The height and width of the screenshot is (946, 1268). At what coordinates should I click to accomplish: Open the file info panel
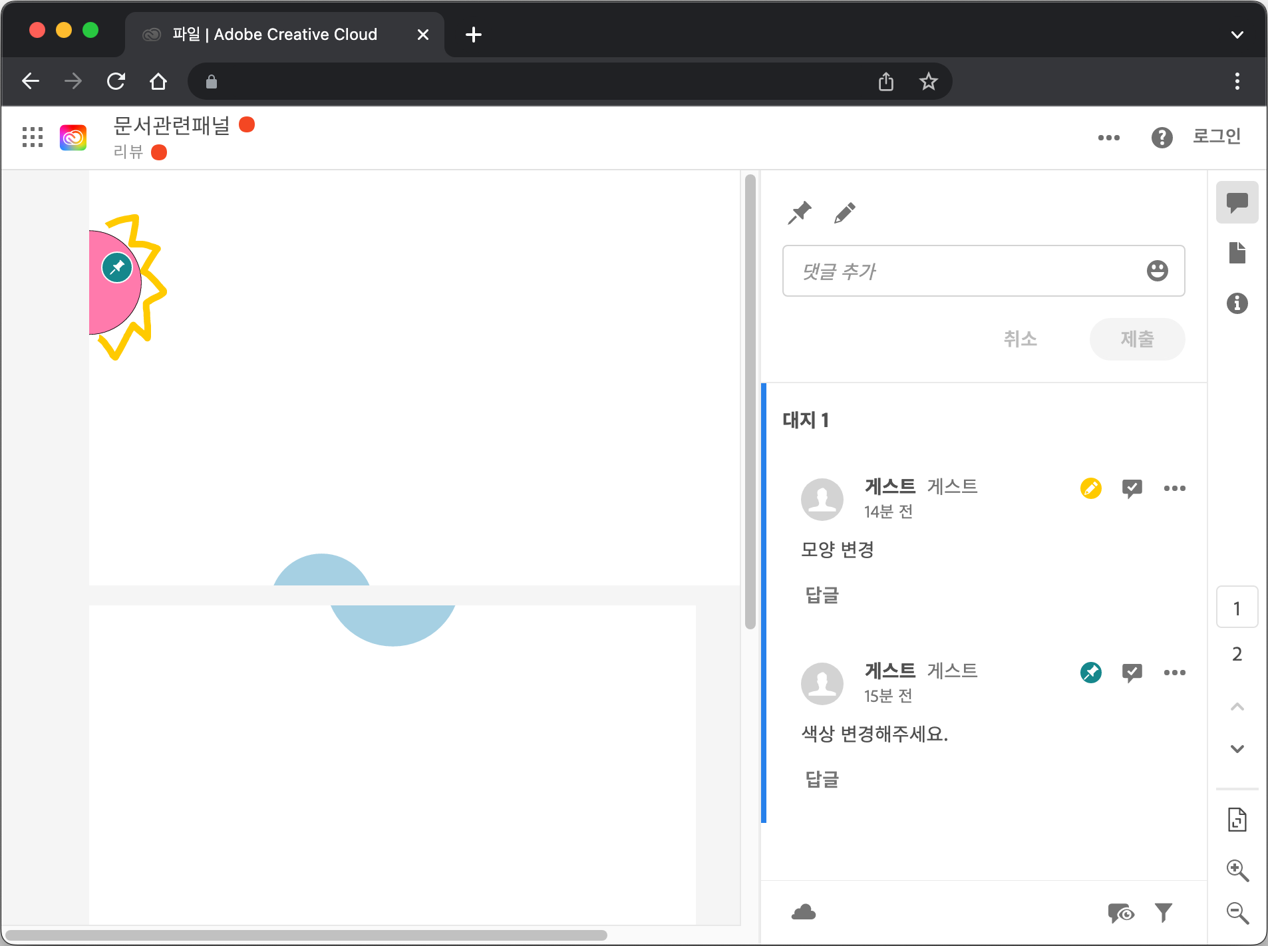tap(1237, 303)
